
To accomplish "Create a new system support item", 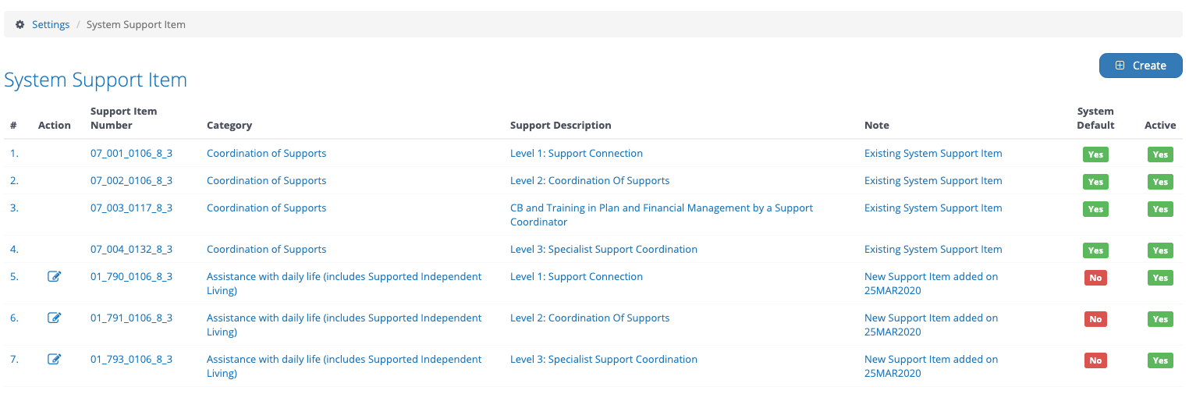I will (x=1141, y=66).
